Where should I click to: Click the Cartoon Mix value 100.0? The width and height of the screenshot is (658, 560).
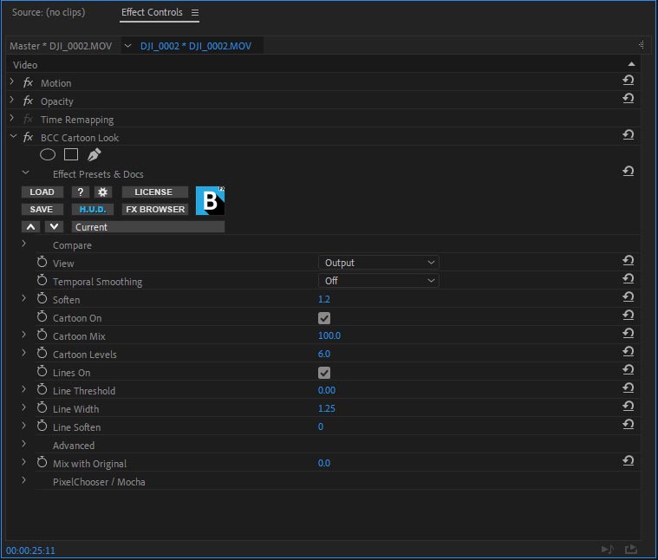329,335
